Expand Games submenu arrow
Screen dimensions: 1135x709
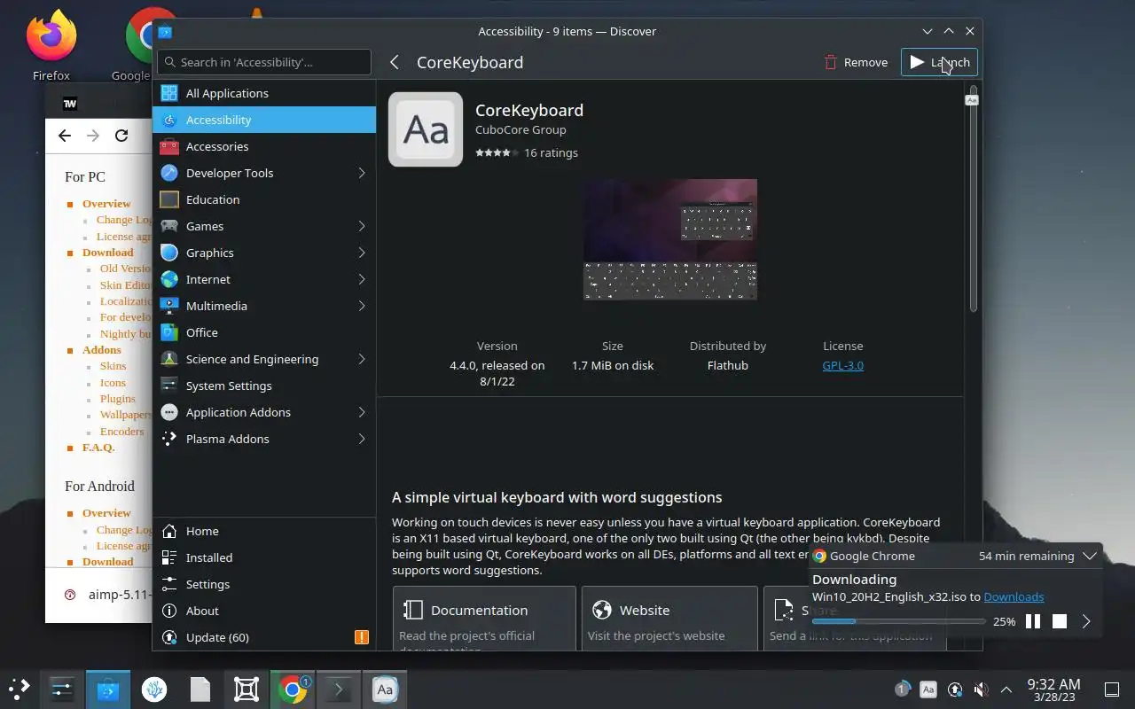click(x=362, y=226)
